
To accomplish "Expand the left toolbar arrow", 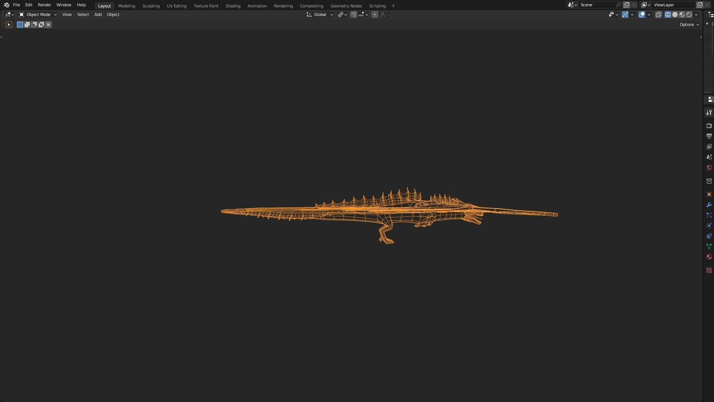I will [x=1, y=37].
